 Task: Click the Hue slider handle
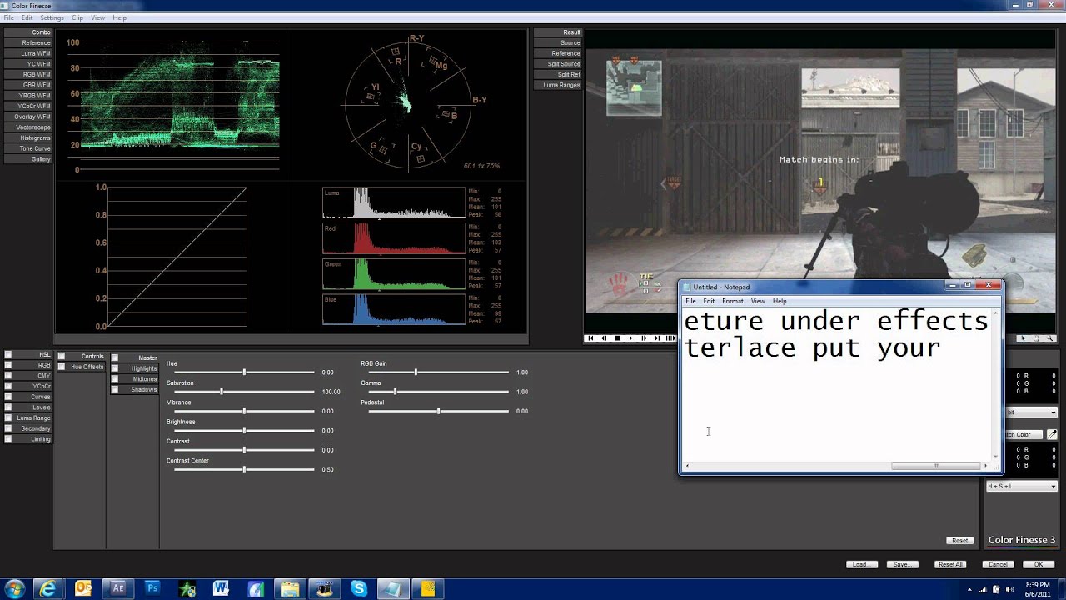(244, 372)
